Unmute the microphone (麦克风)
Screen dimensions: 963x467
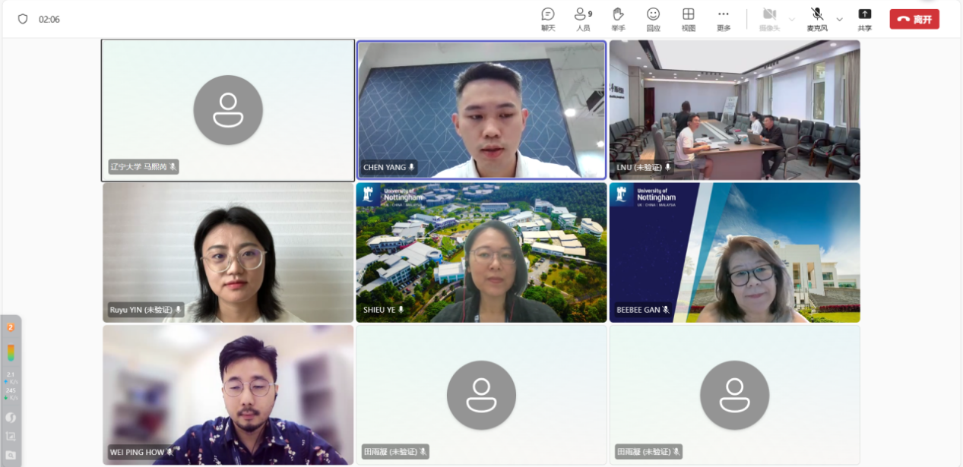817,19
